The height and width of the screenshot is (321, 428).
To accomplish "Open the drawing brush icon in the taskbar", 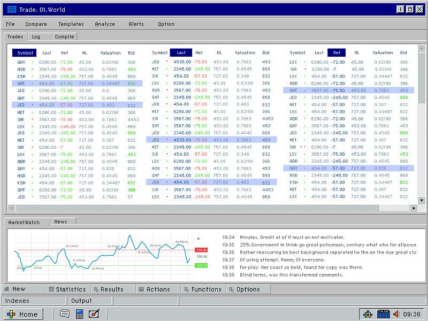I will coord(94,314).
